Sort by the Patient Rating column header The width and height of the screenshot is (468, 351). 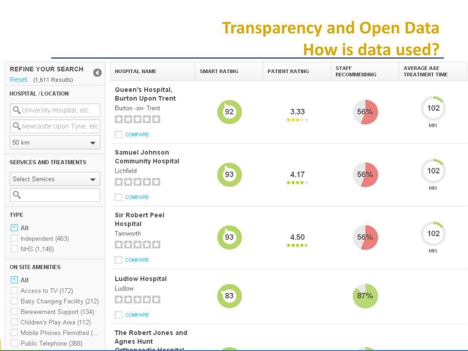coord(297,71)
